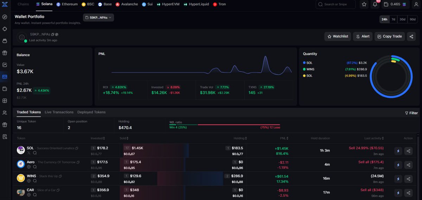Sort table by Last activity column

pos(374,138)
